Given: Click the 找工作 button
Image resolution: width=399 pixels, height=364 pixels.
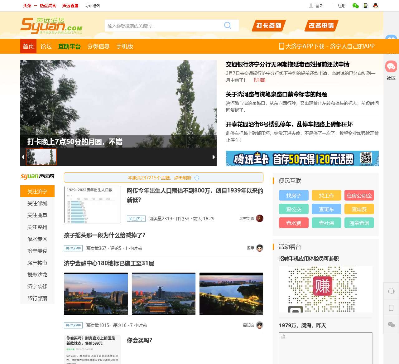Looking at the screenshot, I should click(326, 196).
